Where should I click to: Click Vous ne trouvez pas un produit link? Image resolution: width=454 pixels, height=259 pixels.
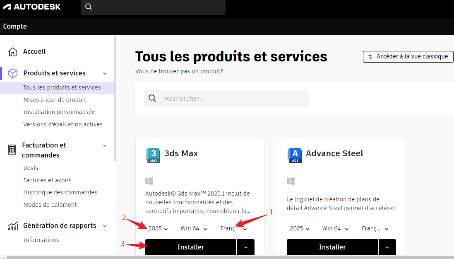[179, 71]
